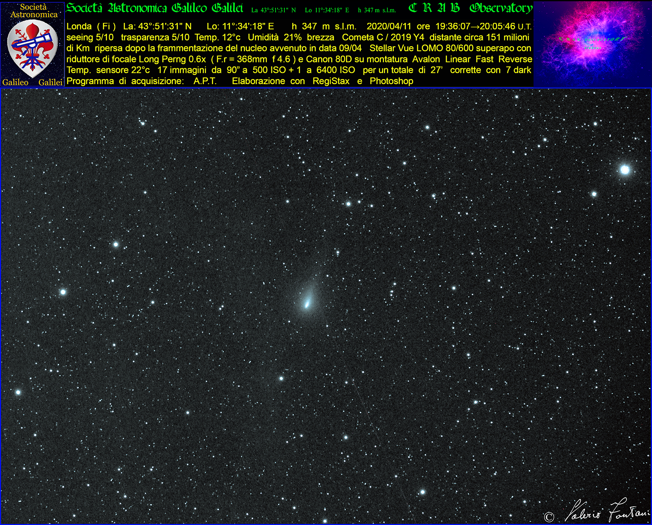Click the word 'Photoshop' in the description
The image size is (652, 525).
coord(391,81)
